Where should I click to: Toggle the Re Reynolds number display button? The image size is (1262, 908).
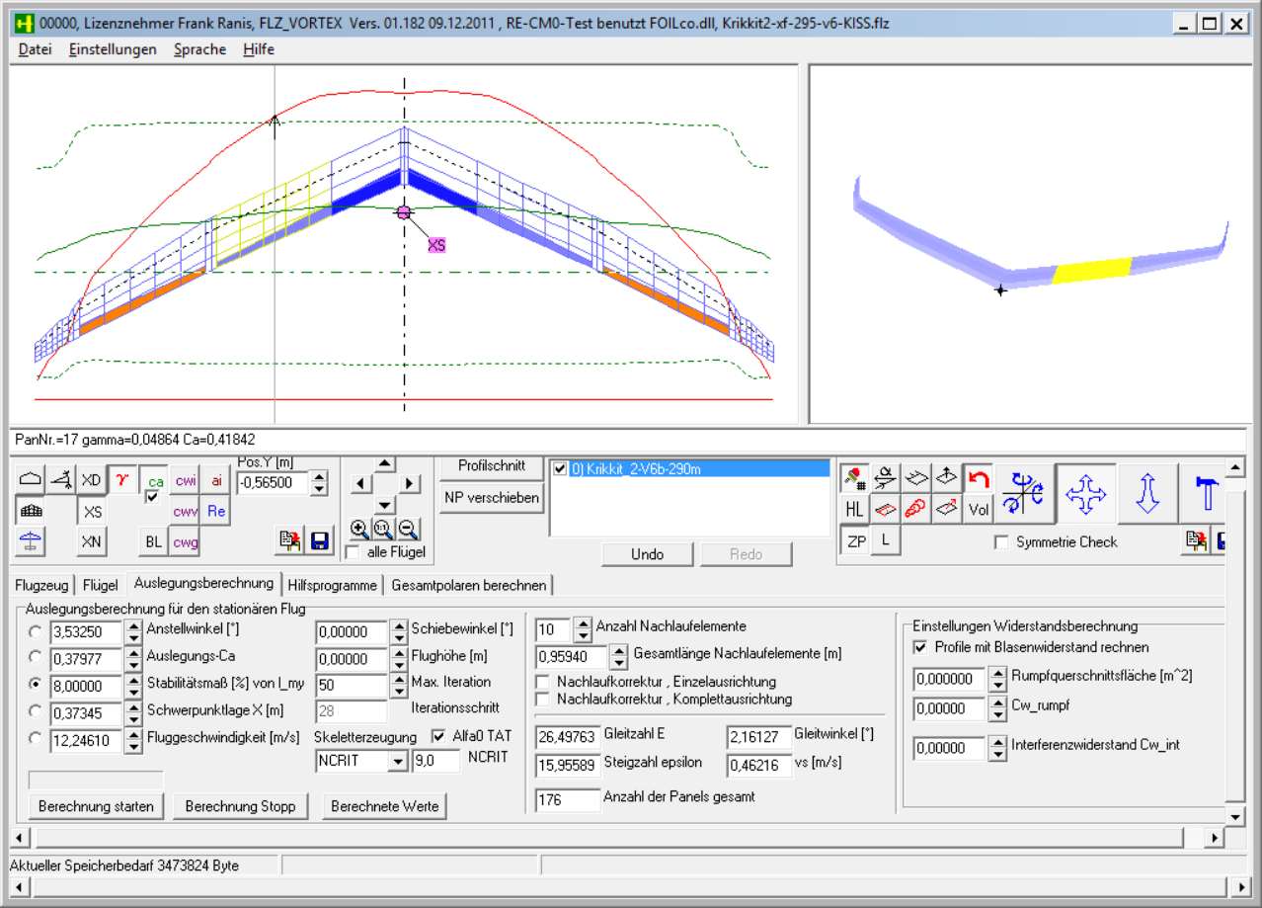(x=216, y=511)
